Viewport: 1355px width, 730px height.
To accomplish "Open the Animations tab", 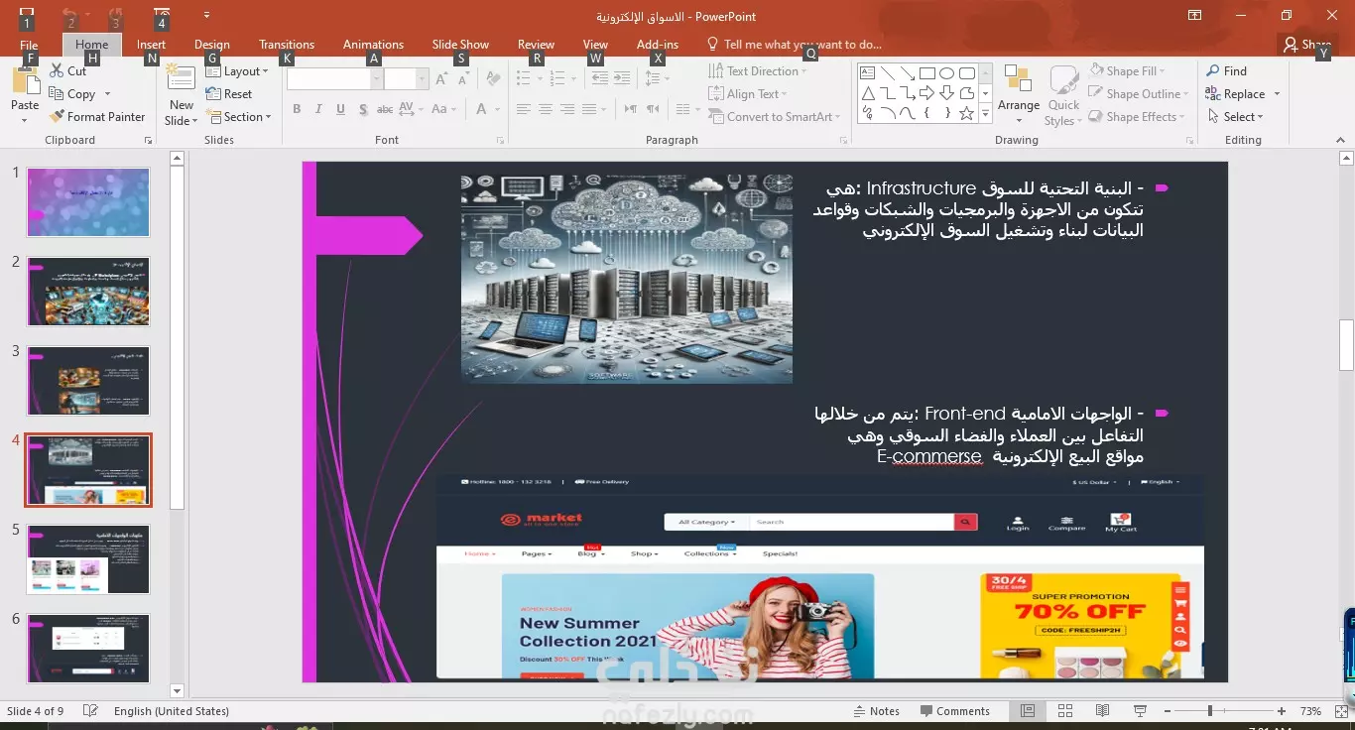I will click(373, 45).
